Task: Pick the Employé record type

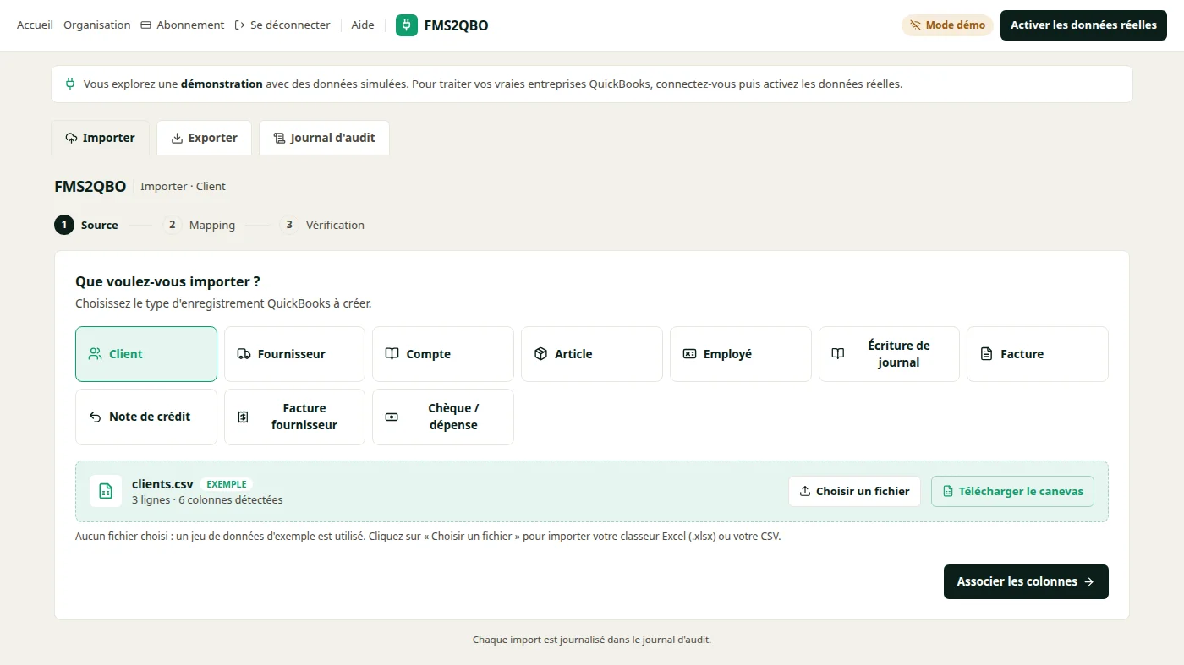Action: point(741,354)
